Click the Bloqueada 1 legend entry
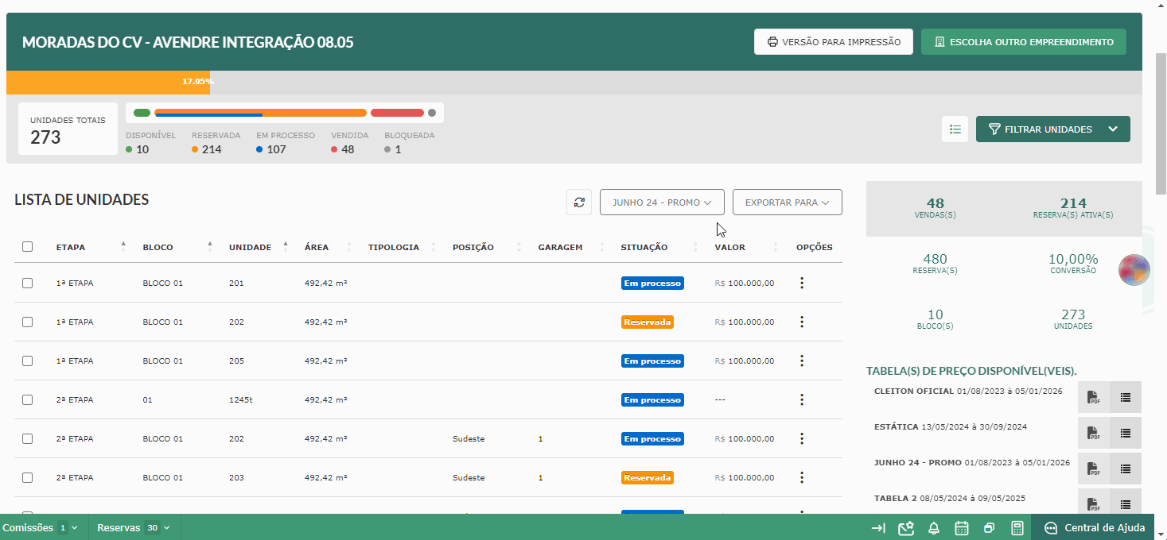1167x540 pixels. click(x=409, y=143)
